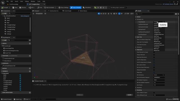Uncheck the Replicates checkbox

pyautogui.click(x=154, y=72)
